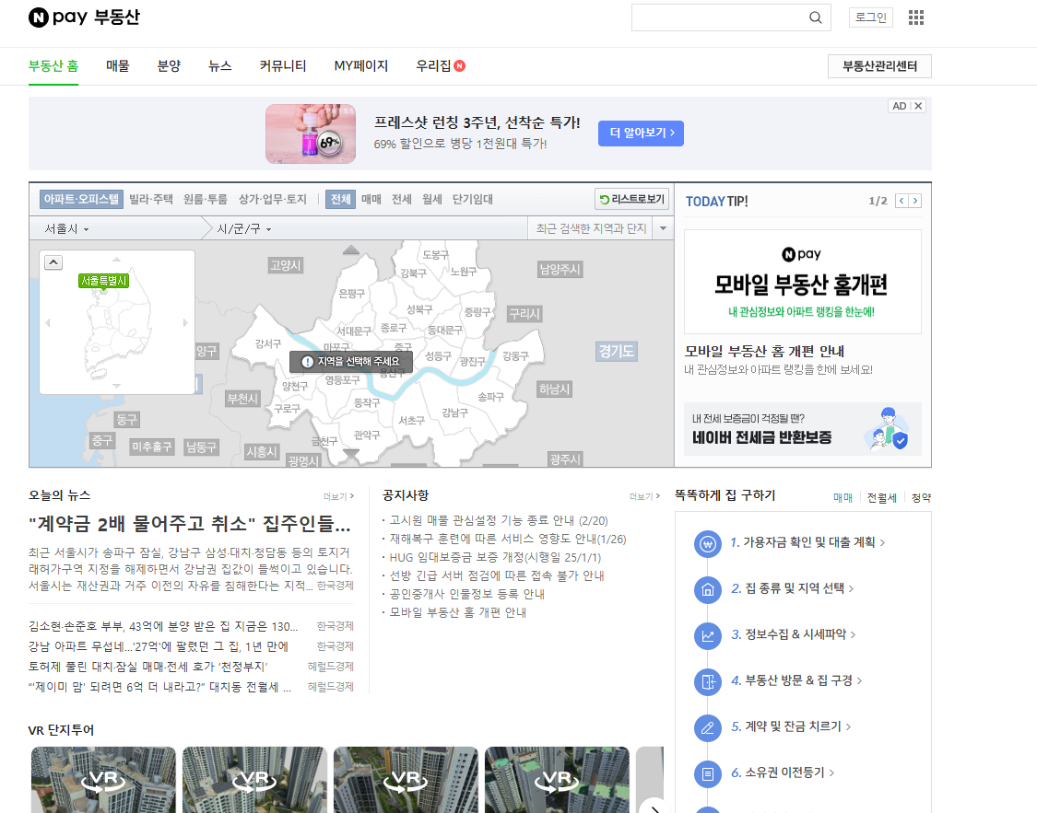Open the apps grid menu icon
The image size is (1037, 813).
click(916, 17)
